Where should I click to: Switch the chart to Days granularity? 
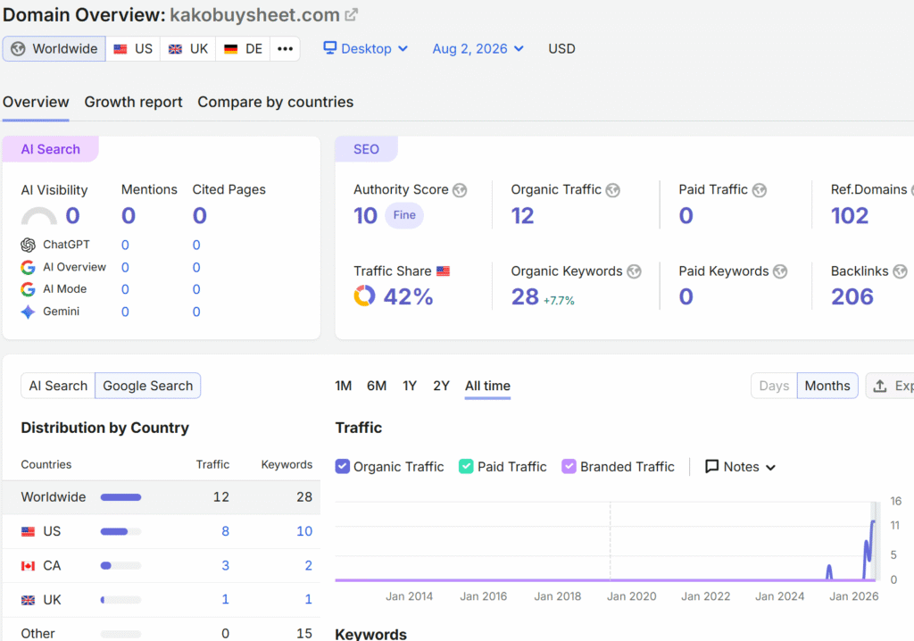click(774, 386)
